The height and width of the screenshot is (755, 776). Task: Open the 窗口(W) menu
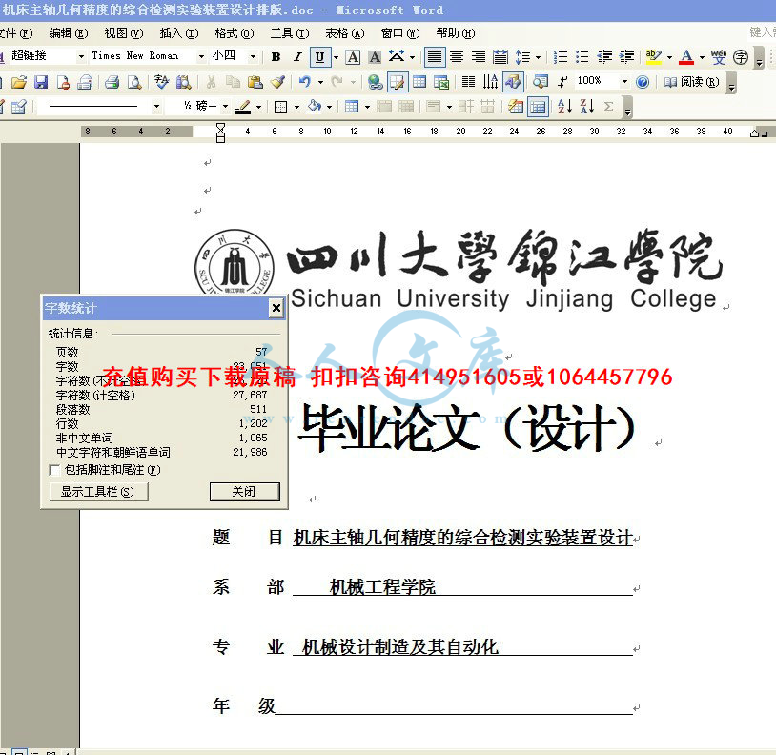400,33
